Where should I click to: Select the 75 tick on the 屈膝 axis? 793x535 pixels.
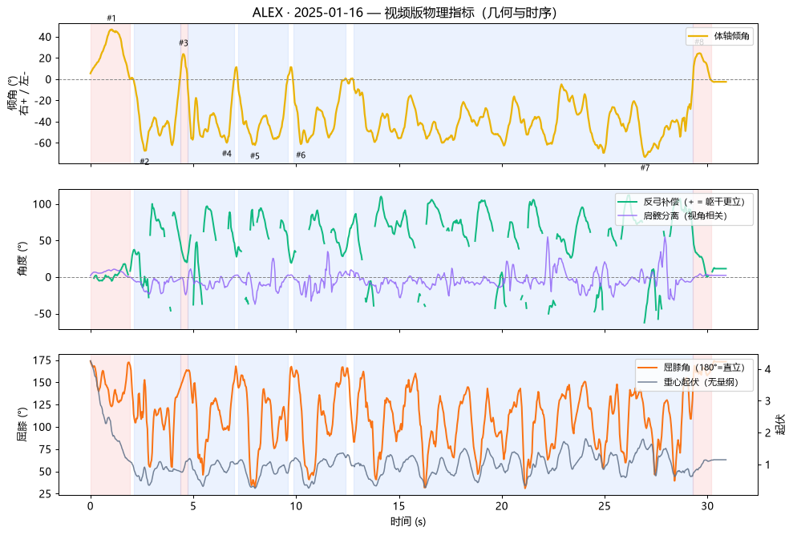pos(45,449)
